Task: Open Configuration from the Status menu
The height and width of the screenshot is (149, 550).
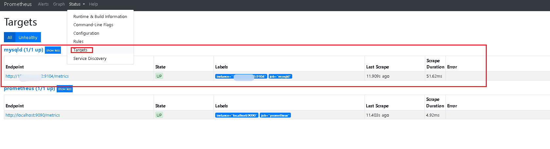Action: [x=86, y=33]
